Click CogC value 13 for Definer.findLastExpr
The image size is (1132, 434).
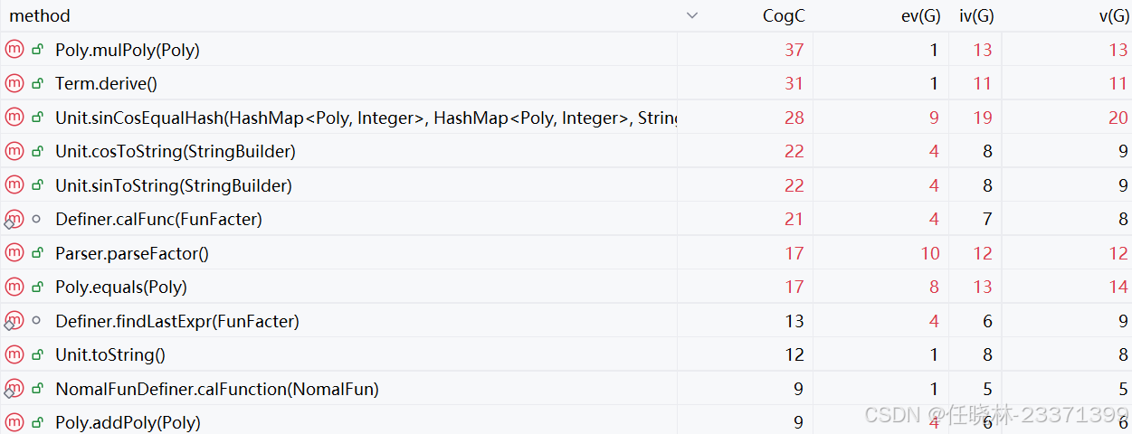click(794, 321)
